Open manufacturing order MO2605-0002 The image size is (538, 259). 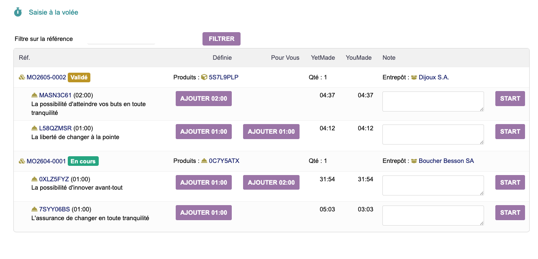tap(46, 77)
